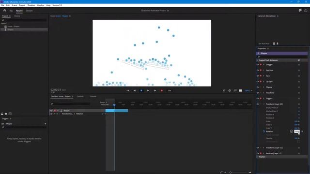Click the Project panel search field
Image resolution: width=310 pixels, height=174 pixels.
[24, 20]
